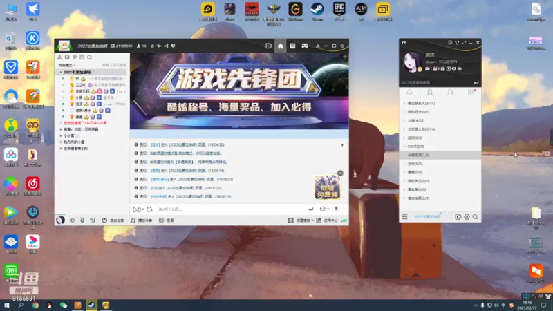Click the 游戏先锋团 banner image
The image size is (553, 311).
coord(239,92)
